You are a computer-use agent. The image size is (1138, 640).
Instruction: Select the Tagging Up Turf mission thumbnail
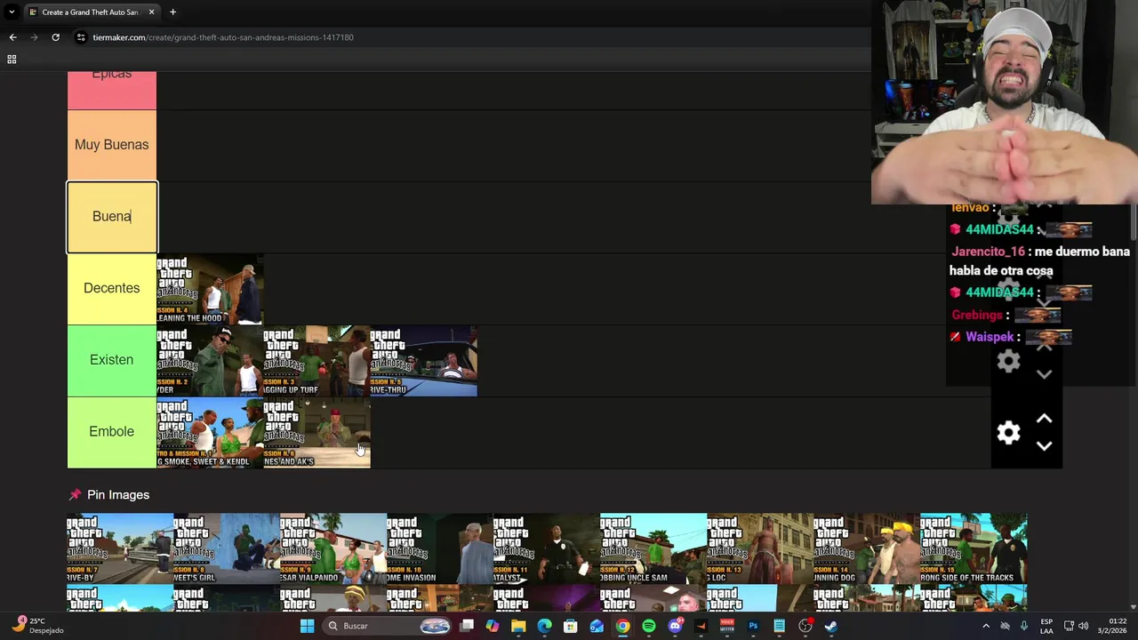pyautogui.click(x=317, y=361)
